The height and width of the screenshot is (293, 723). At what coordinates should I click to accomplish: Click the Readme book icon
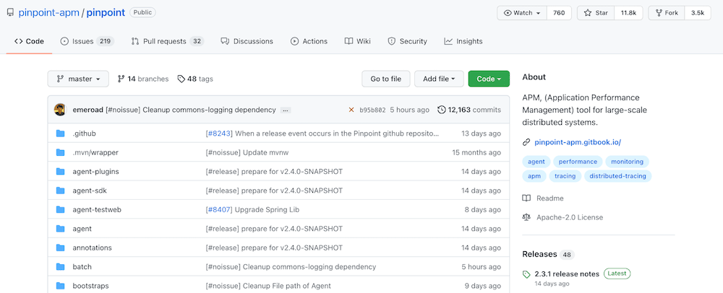coord(526,198)
